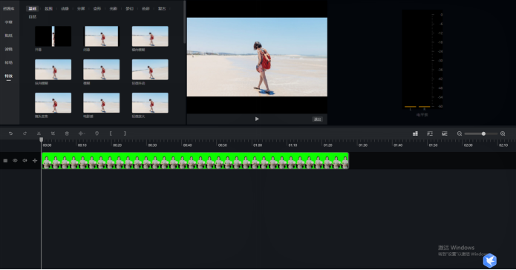Select the 开幕 black bars effect thumbnail

53,36
